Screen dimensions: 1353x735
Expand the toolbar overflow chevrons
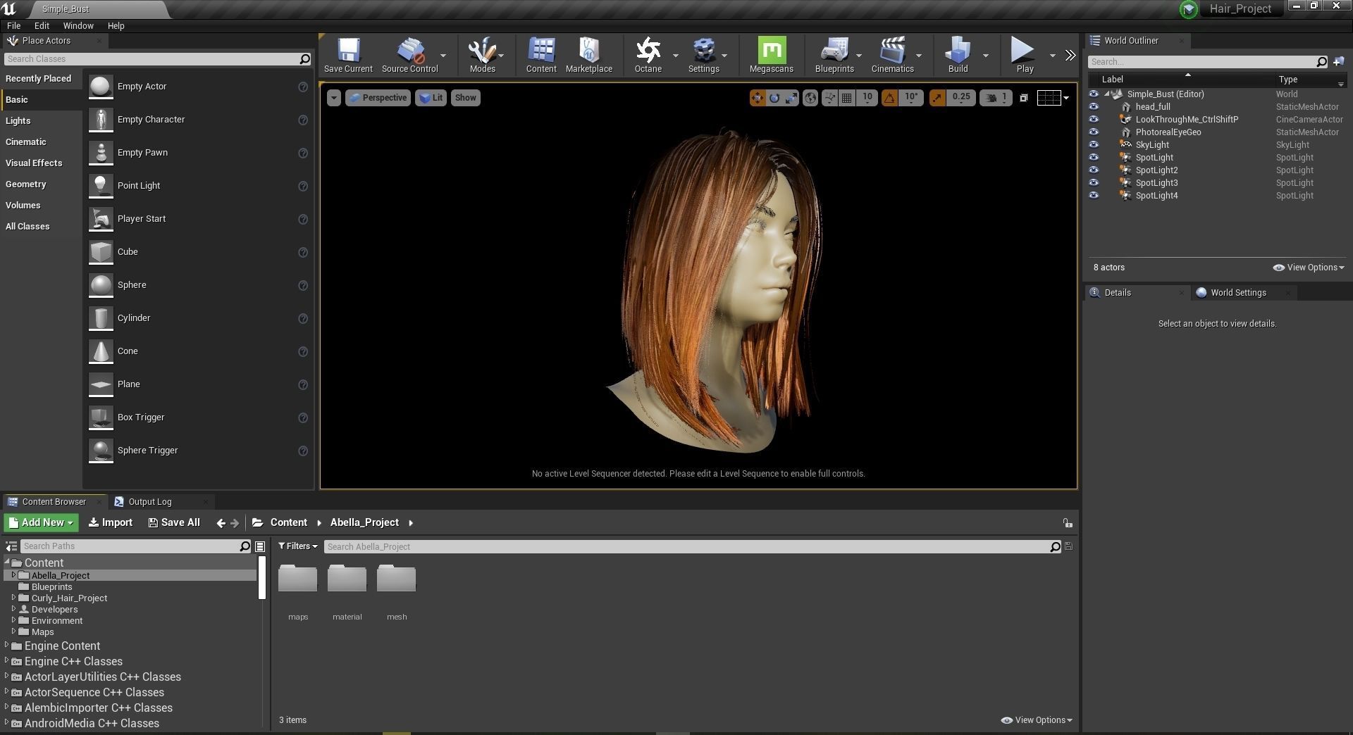pos(1070,55)
